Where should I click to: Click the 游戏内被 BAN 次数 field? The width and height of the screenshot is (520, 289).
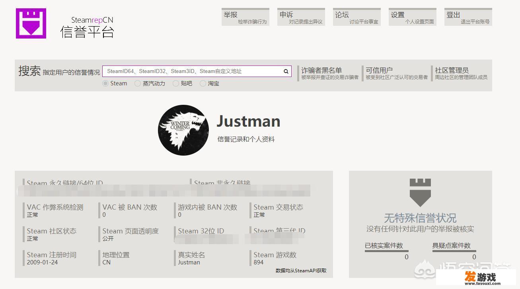[x=206, y=210]
